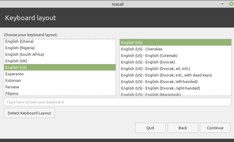Screen dimensions: 234x142
Task: Click the keyboard test input field
Action: click(x=118, y=102)
